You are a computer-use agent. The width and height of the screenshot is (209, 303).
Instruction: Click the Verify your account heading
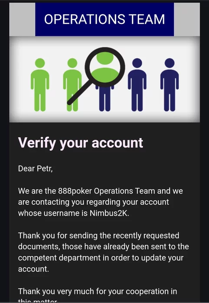pos(81,143)
